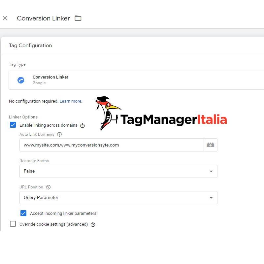Close the Conversion Linker tag editor
Screen dimensions: 264x264
5,18
